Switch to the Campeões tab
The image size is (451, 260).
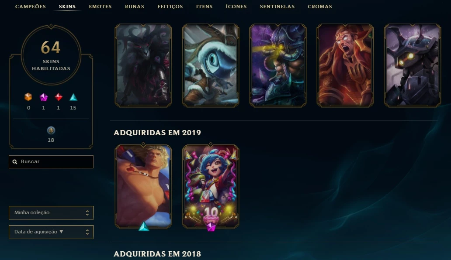click(31, 6)
